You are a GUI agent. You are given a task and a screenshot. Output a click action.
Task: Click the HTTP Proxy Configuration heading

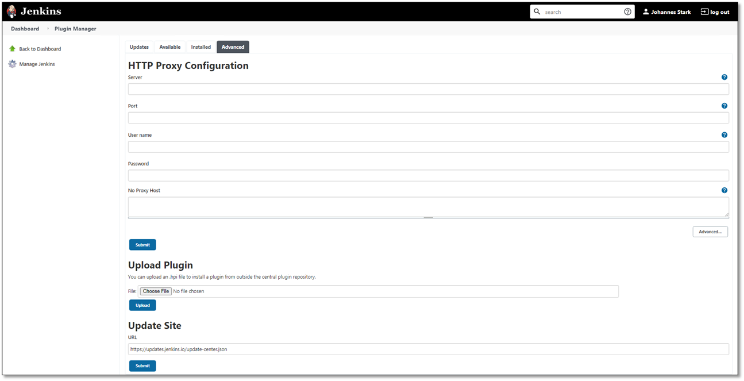coord(188,66)
